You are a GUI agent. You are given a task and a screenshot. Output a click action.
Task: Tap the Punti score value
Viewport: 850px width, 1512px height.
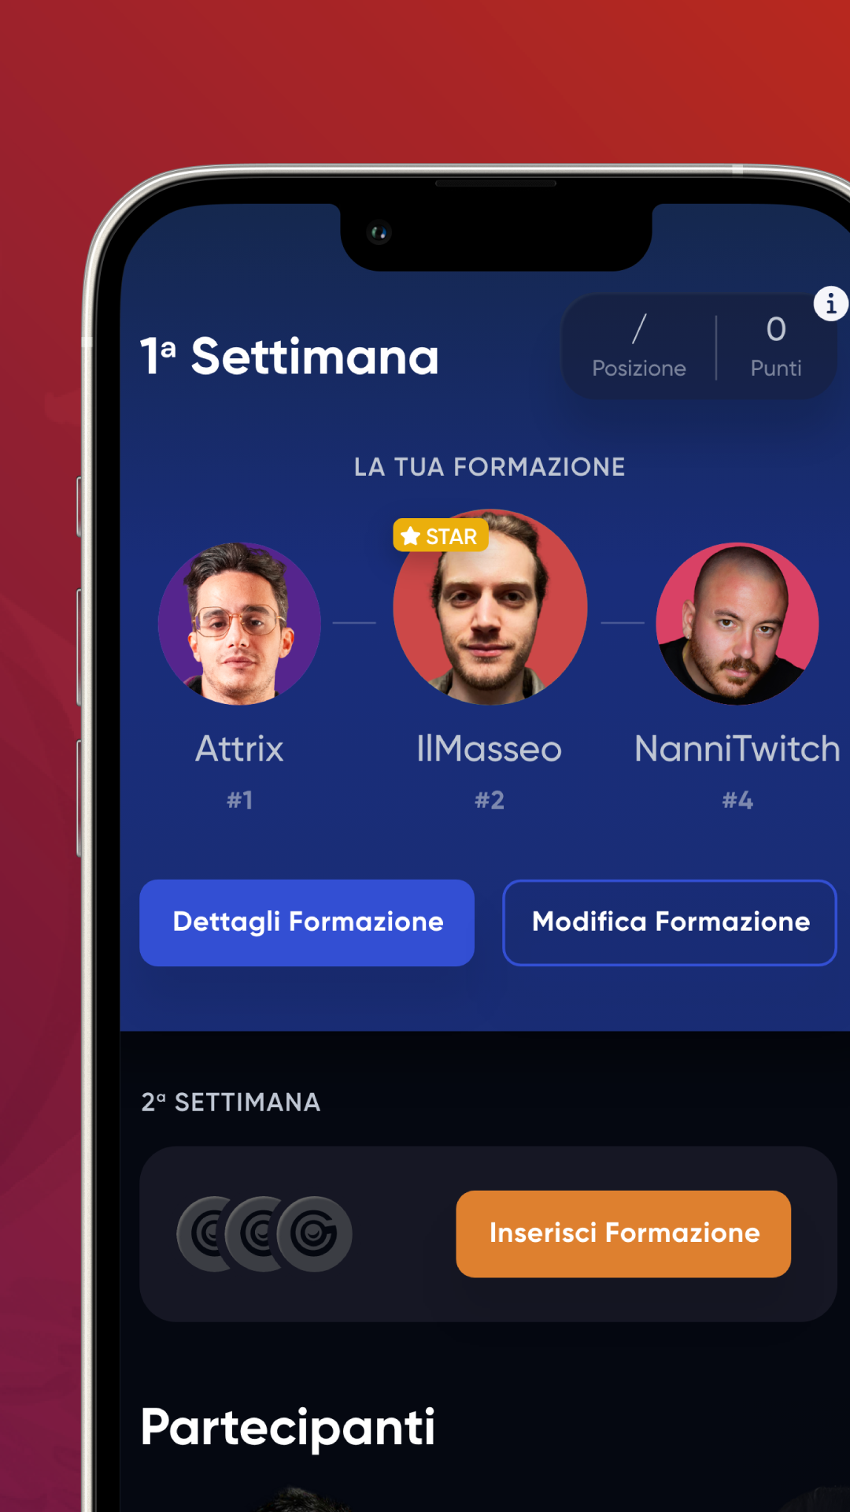776,329
